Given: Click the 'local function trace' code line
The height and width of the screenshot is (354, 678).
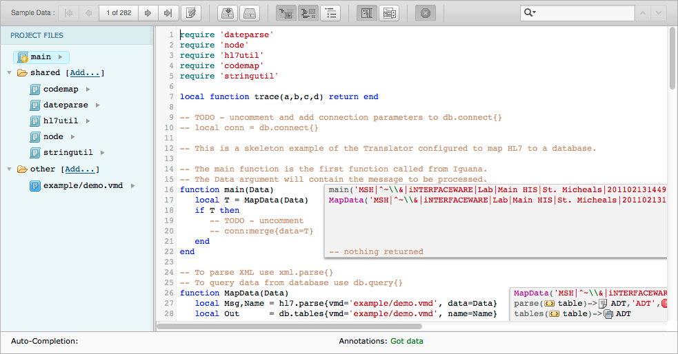Looking at the screenshot, I should click(279, 96).
